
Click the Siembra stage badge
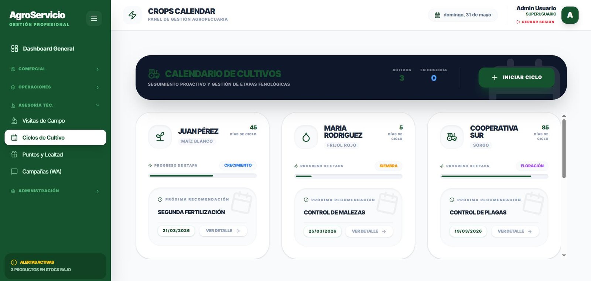pyautogui.click(x=389, y=166)
